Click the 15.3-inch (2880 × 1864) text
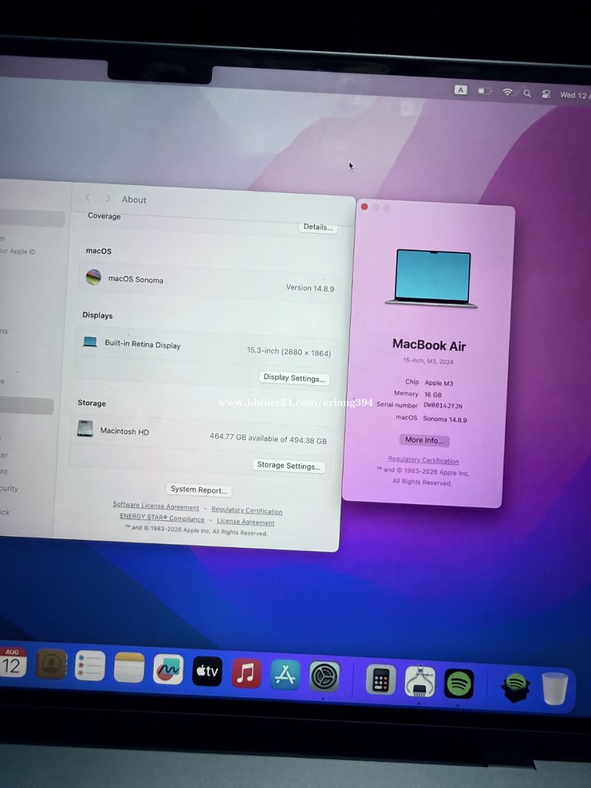591x788 pixels. coord(289,351)
